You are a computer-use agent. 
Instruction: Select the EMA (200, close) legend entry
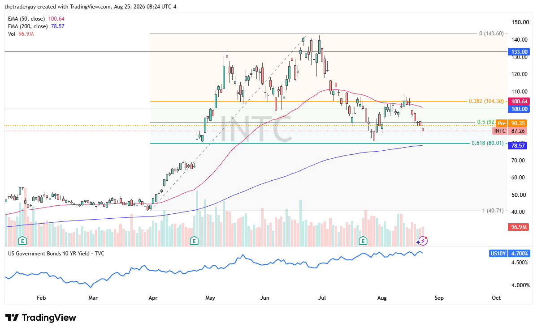36,26
